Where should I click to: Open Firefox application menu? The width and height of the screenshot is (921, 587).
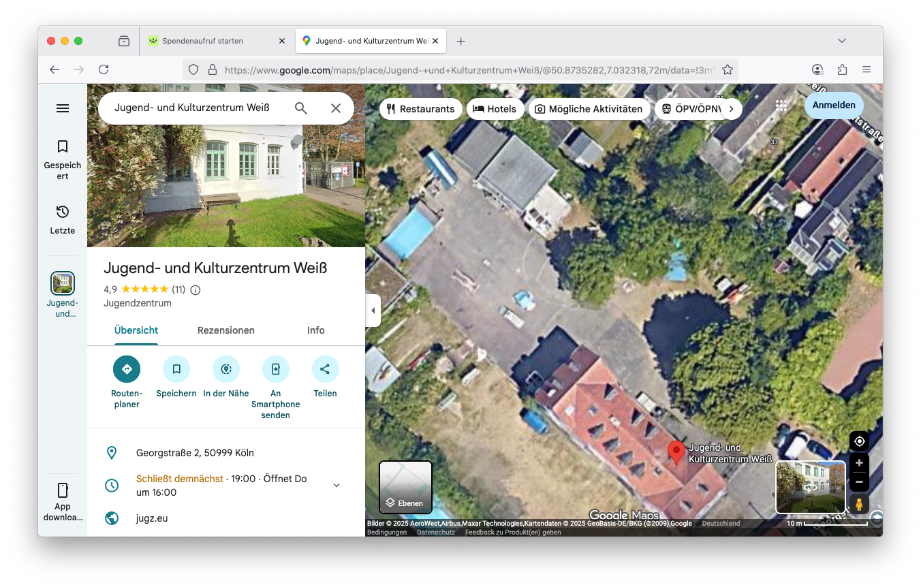[867, 69]
